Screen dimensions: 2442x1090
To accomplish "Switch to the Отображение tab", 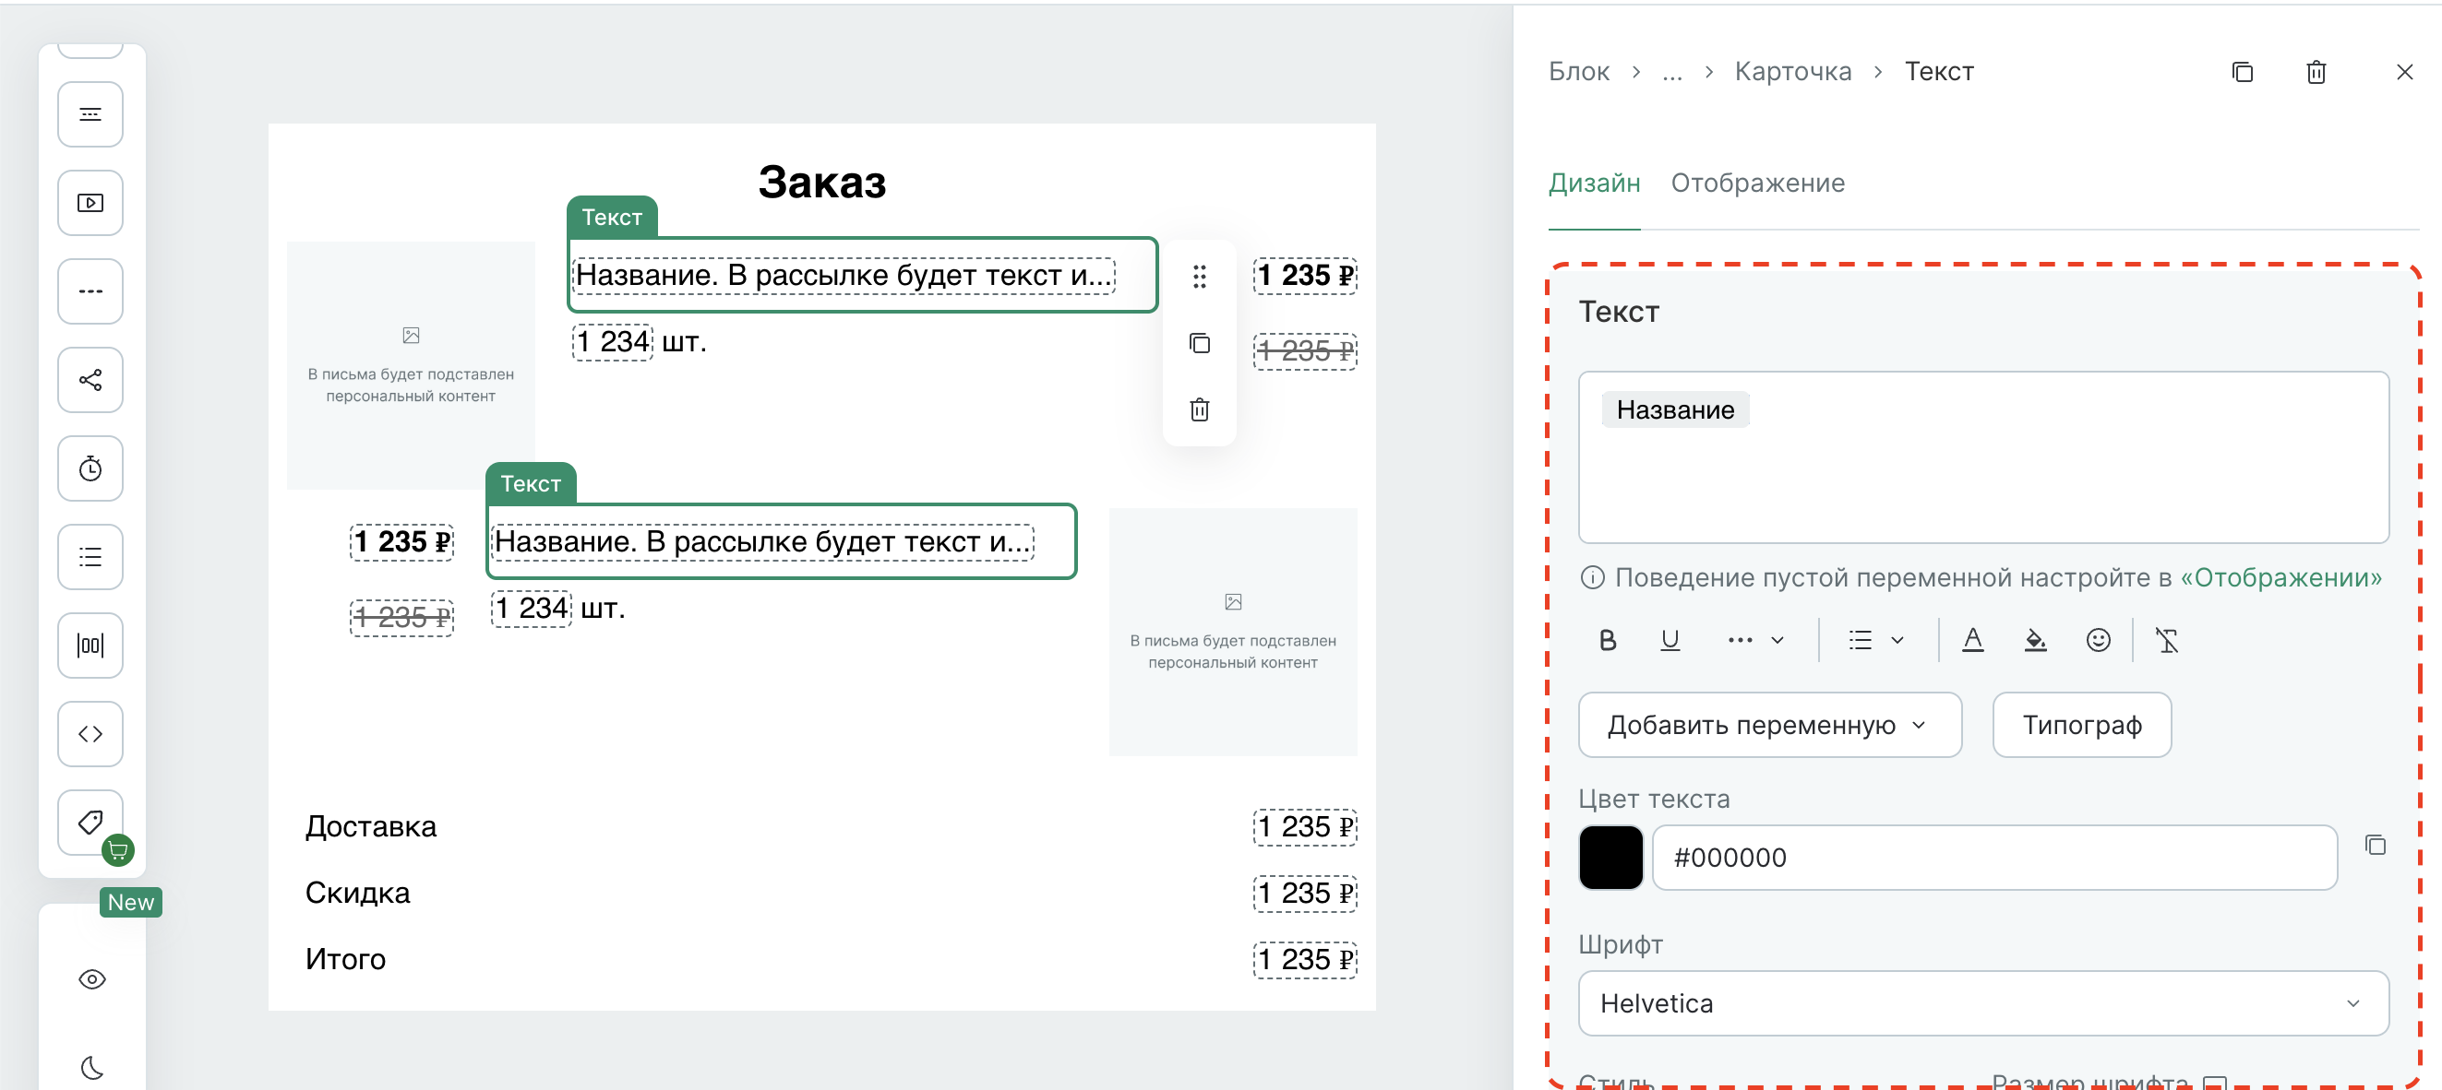I will (x=1756, y=183).
